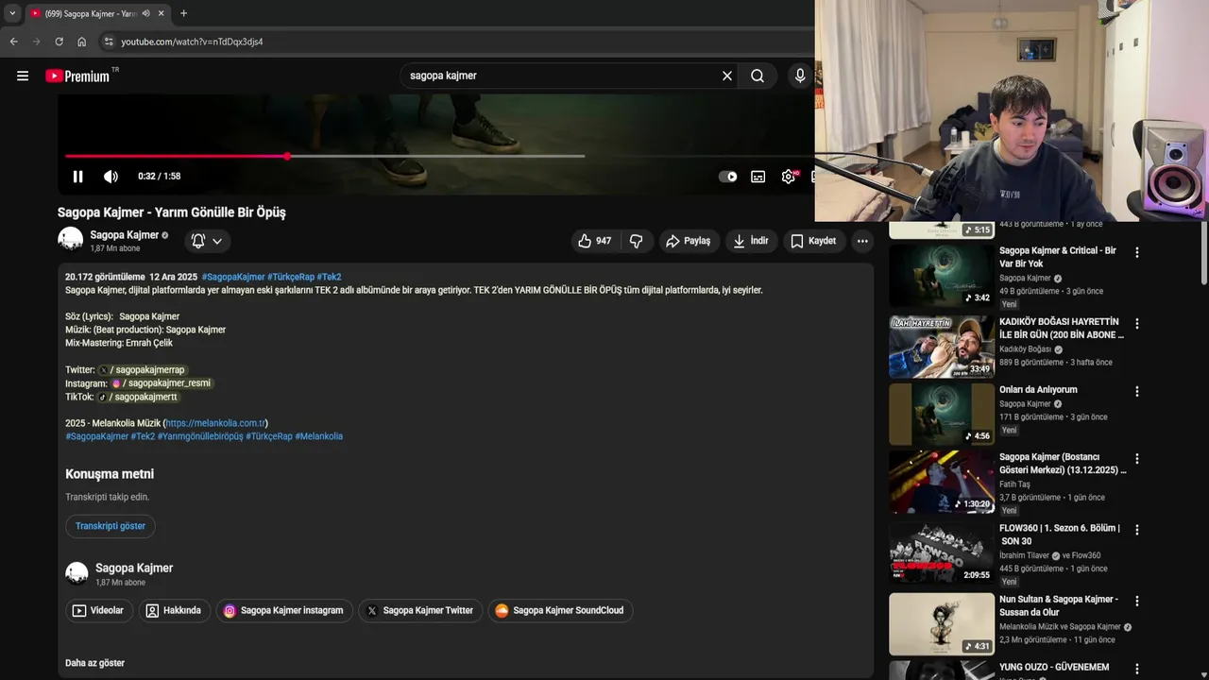Open options menu for Sussan da Olur
The image size is (1209, 680).
point(1137,601)
